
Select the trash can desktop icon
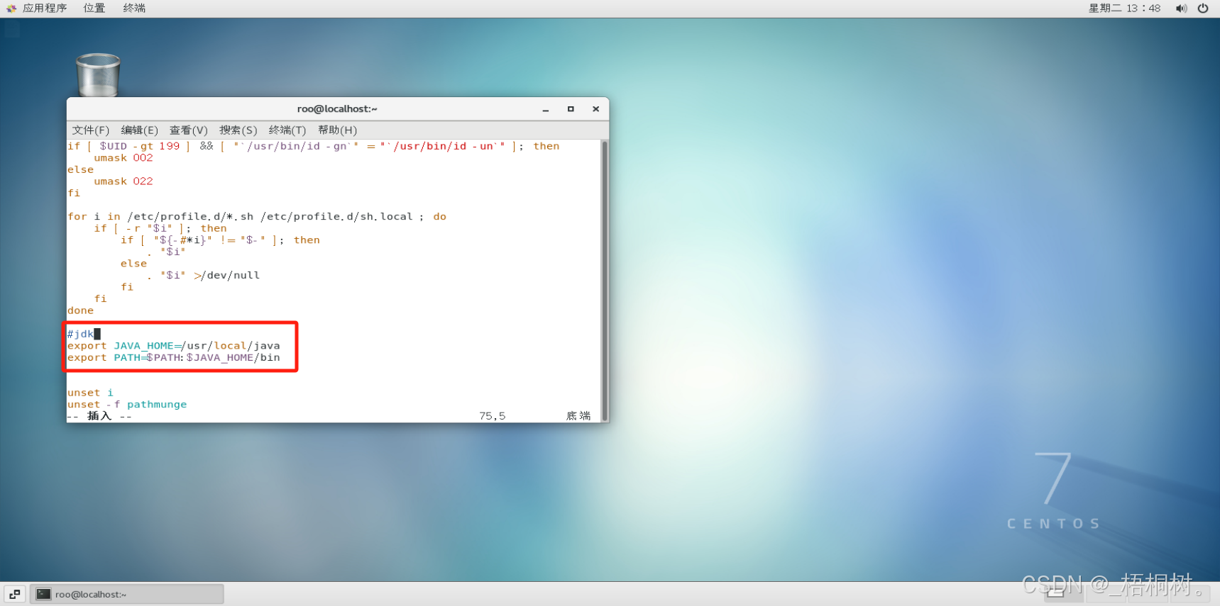(x=98, y=74)
